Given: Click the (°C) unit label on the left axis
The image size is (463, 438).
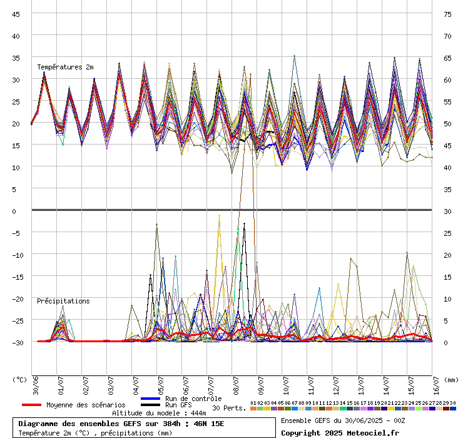Looking at the screenshot, I should (x=20, y=379).
